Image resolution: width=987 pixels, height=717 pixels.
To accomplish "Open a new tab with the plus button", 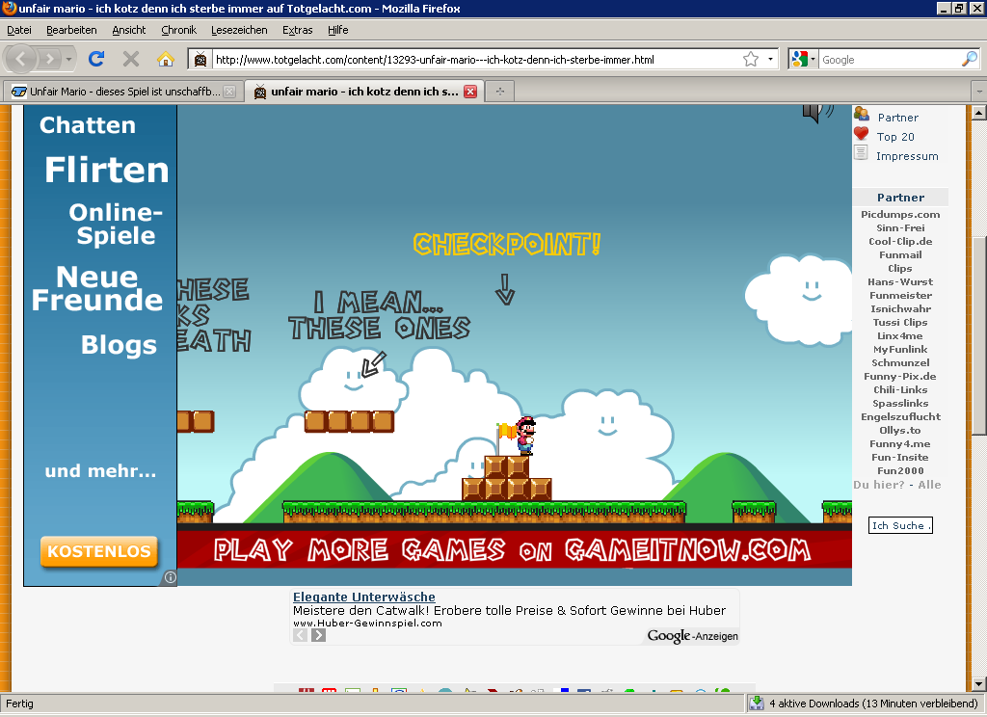I will pos(500,92).
